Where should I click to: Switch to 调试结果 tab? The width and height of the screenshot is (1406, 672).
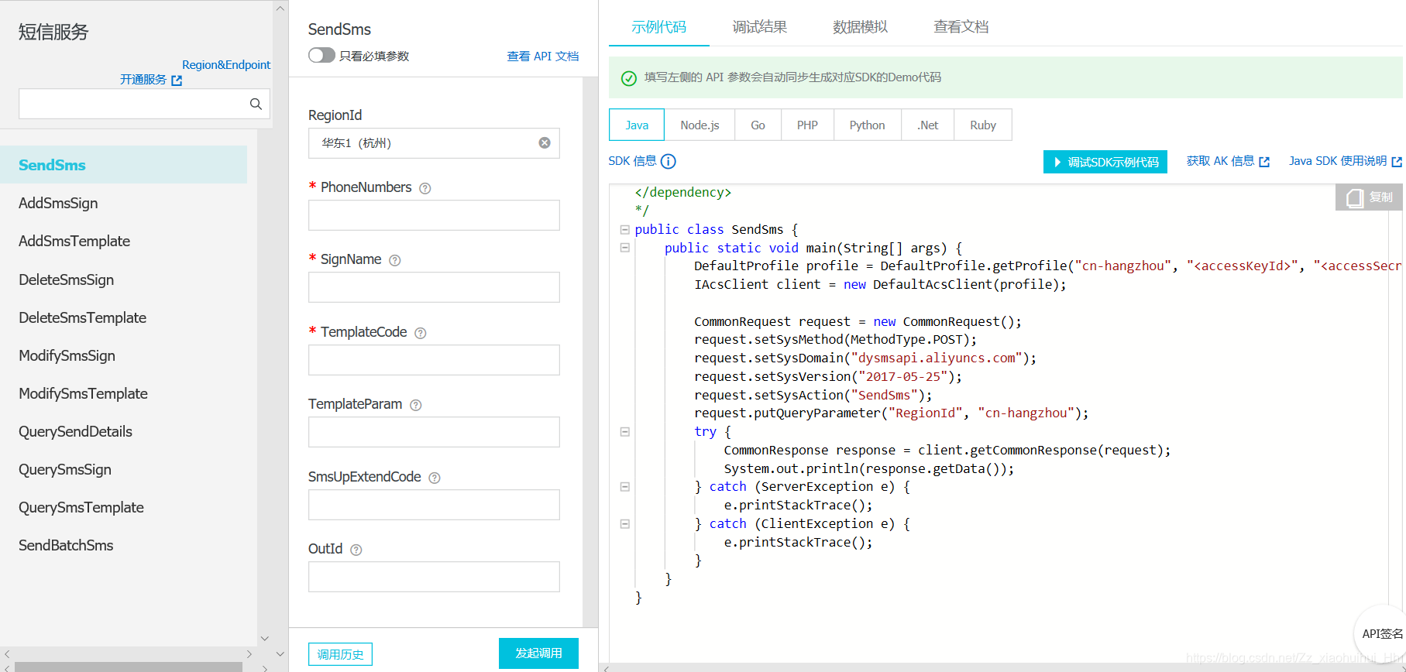point(760,27)
